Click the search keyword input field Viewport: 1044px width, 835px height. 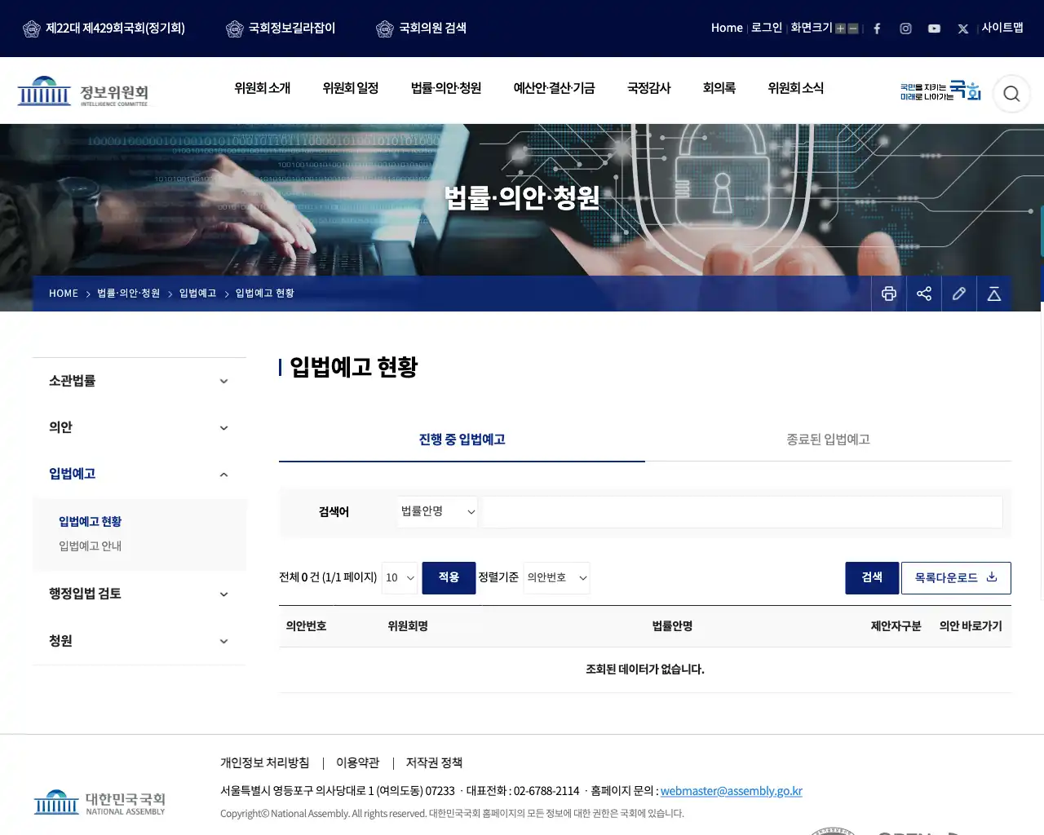[742, 512]
